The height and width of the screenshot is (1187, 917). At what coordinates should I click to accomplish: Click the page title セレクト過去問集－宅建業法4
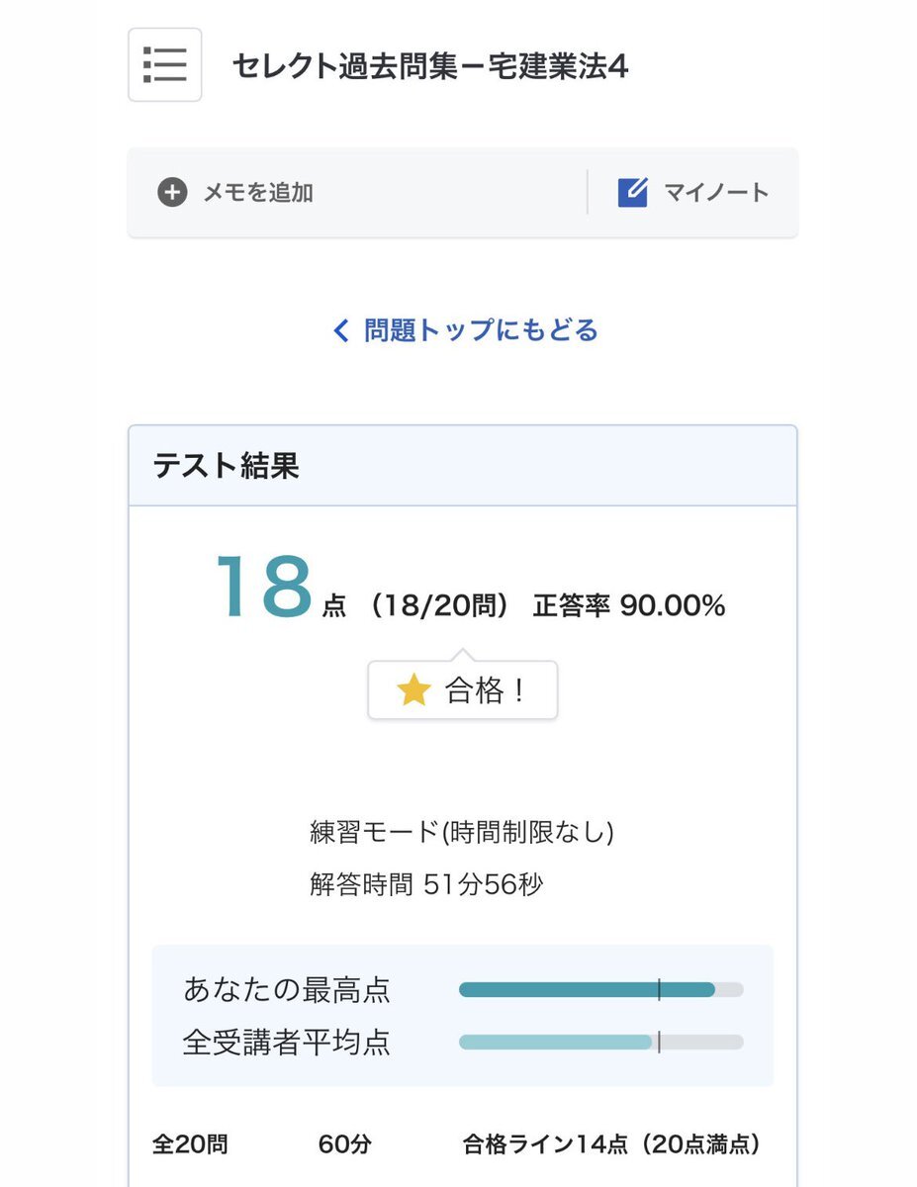tap(430, 66)
